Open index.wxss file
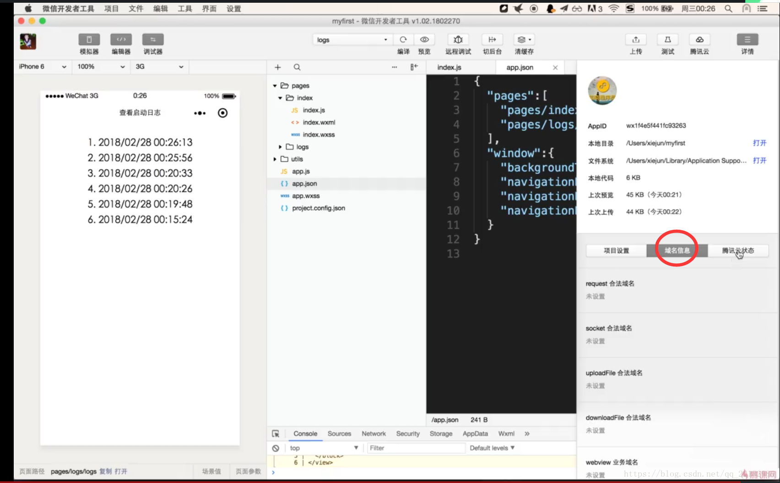780x483 pixels. [x=319, y=135]
